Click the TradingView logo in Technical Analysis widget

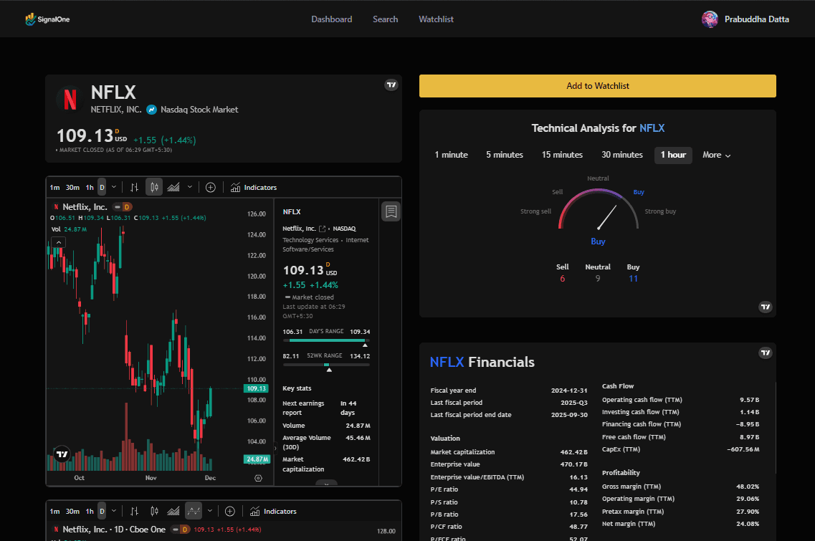pyautogui.click(x=766, y=307)
